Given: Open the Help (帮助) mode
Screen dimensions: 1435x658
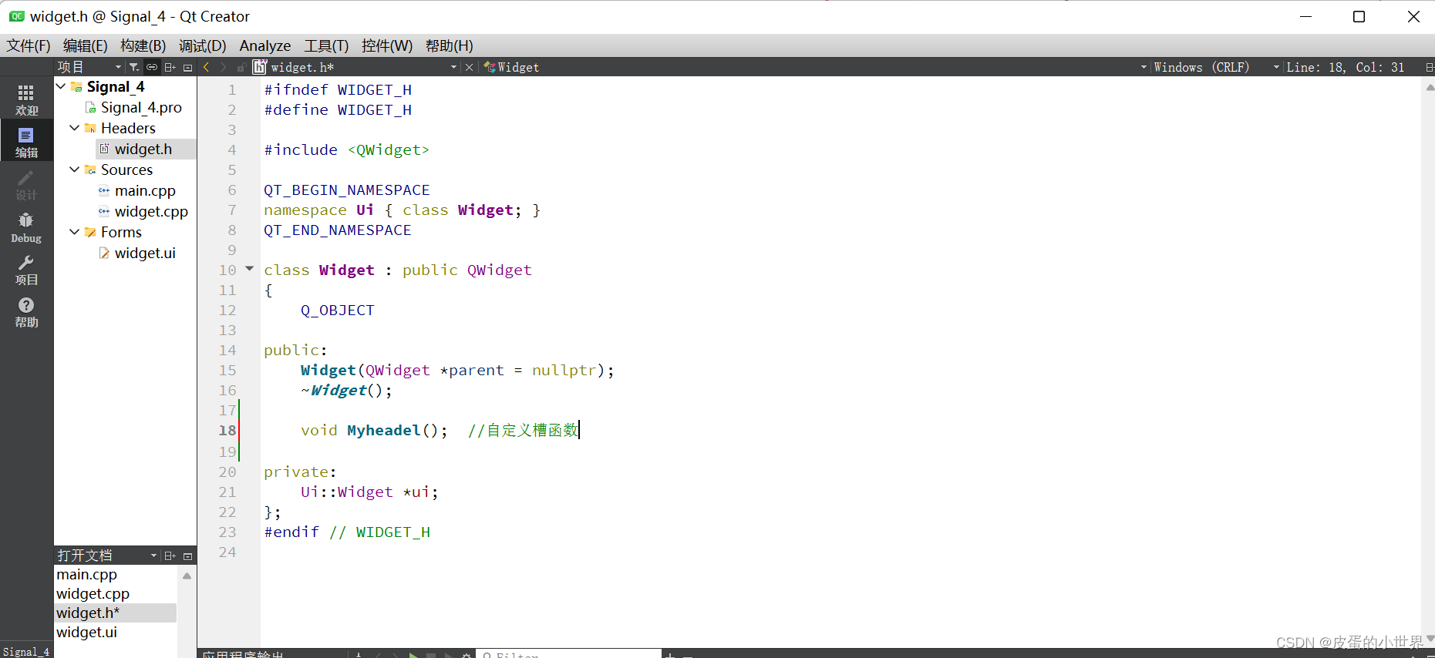Looking at the screenshot, I should 26,312.
